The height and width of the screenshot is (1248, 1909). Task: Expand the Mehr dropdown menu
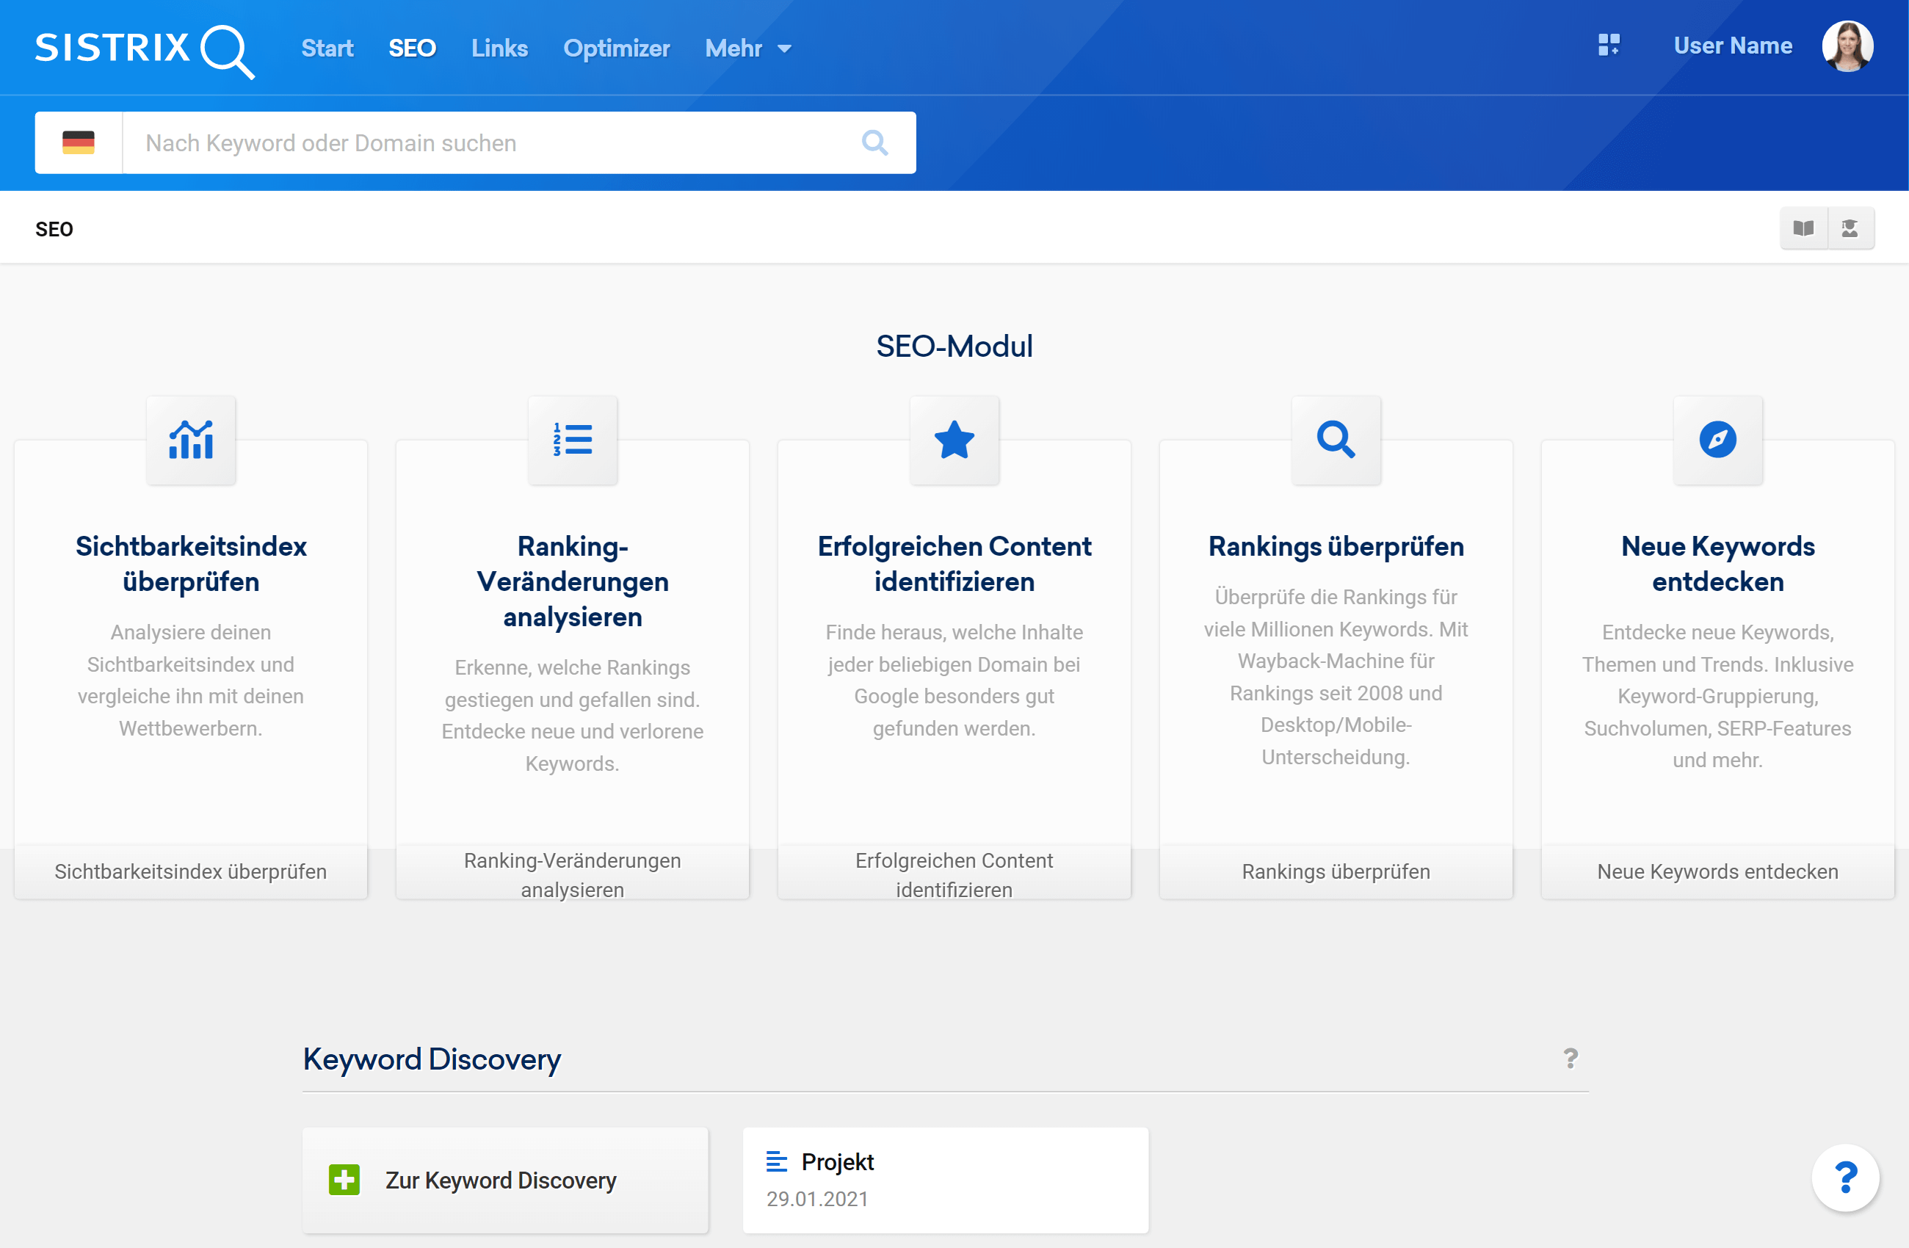747,49
